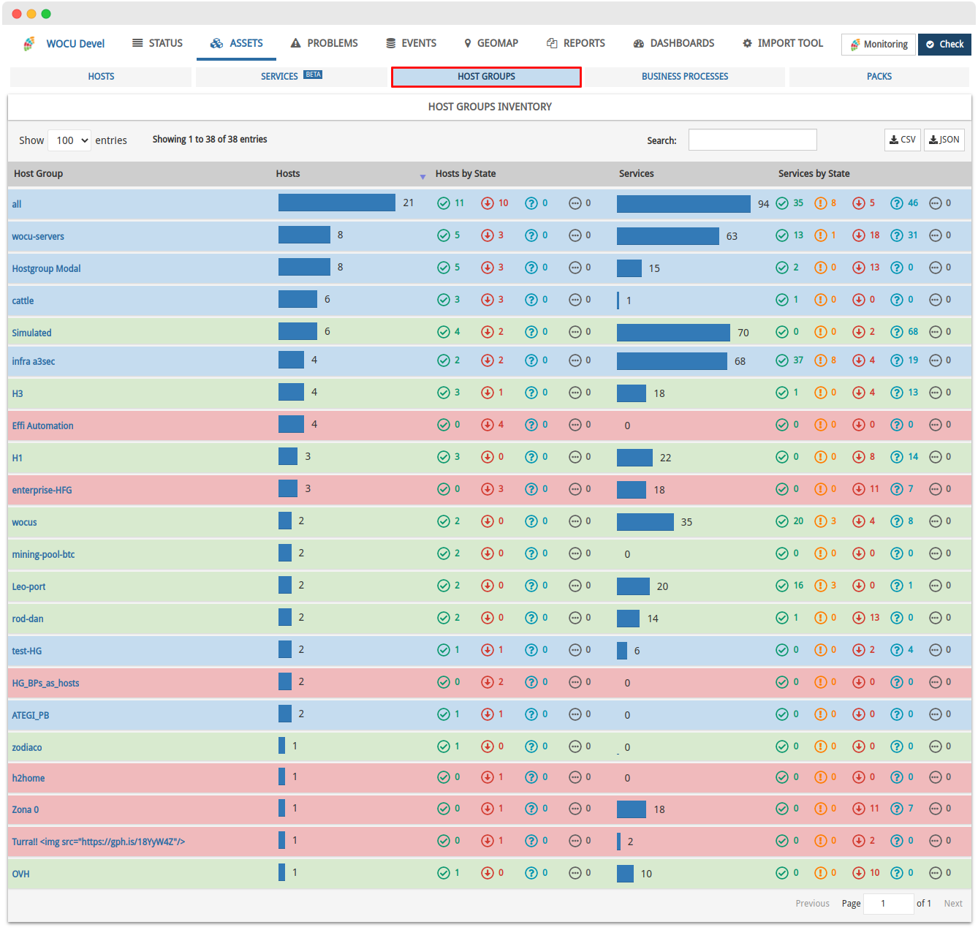Focus the Search input field

752,140
